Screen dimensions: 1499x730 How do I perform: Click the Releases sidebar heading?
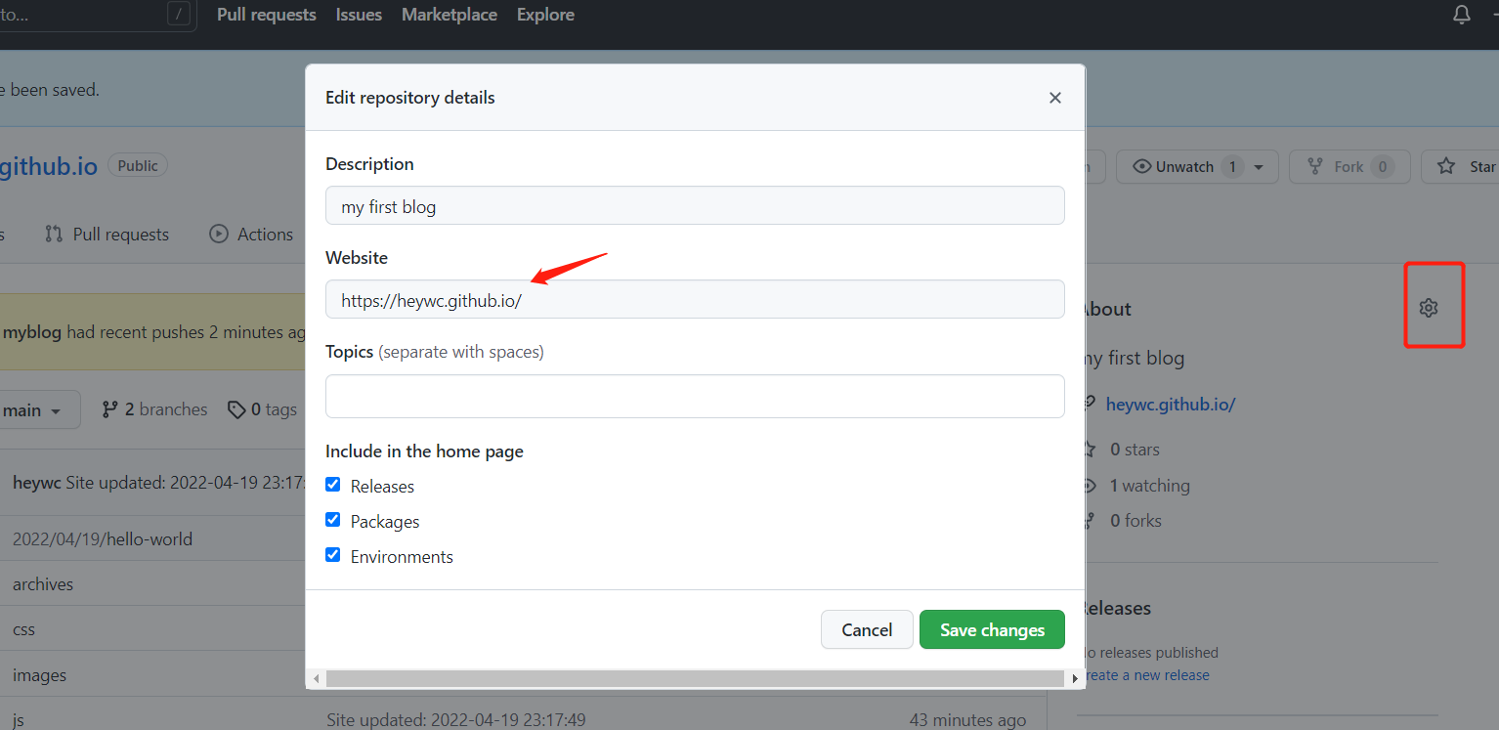click(1117, 608)
